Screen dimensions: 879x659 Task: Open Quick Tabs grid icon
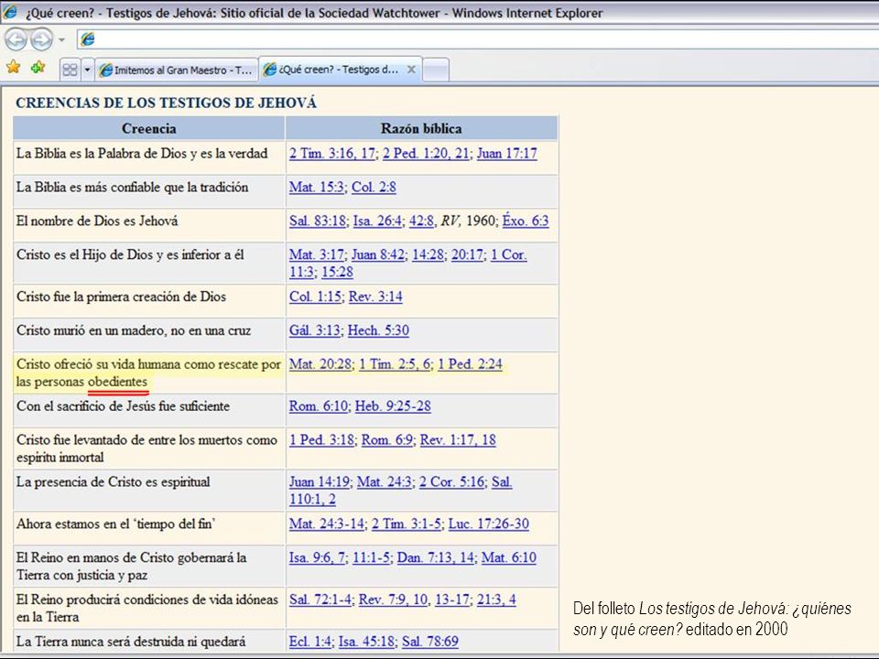pyautogui.click(x=71, y=70)
